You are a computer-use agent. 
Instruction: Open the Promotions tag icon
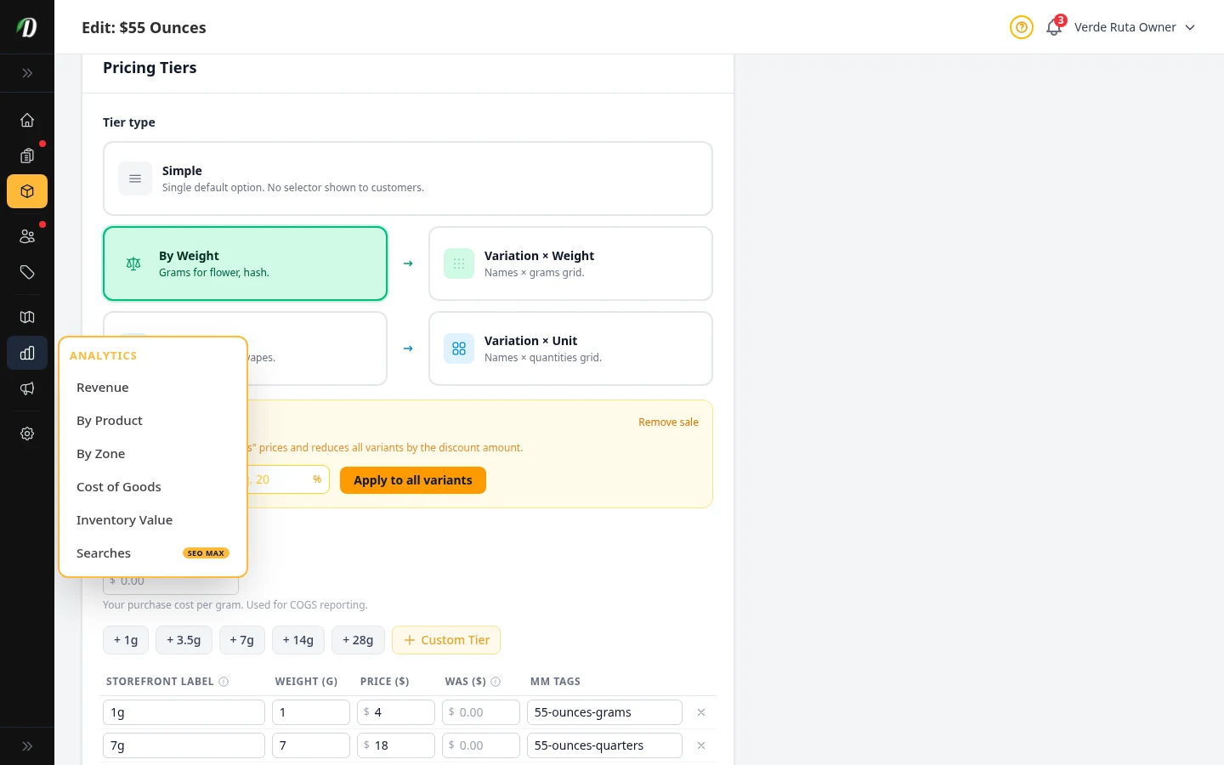click(27, 272)
